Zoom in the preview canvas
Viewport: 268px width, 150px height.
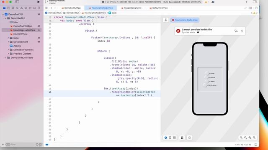(254, 137)
